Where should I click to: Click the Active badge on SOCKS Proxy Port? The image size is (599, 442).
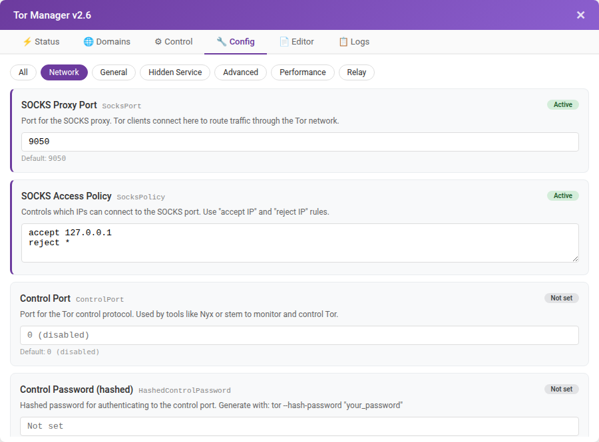tap(562, 104)
